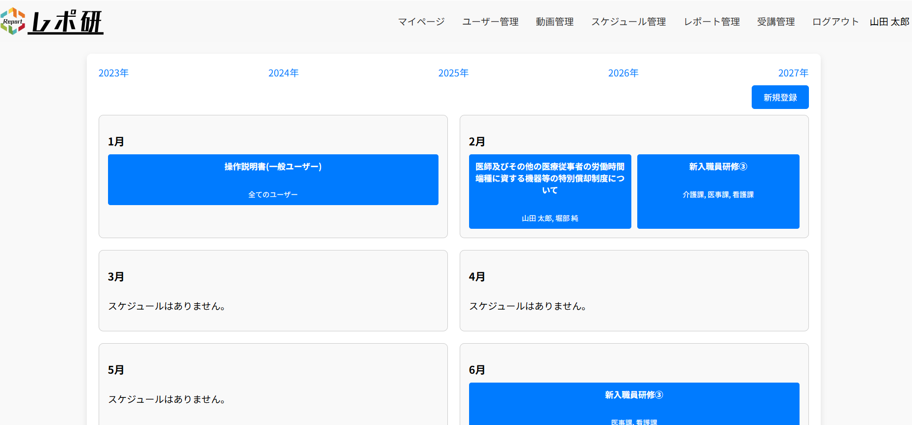Image resolution: width=912 pixels, height=425 pixels.
Task: Click the 3月 month panel
Action: point(273,290)
